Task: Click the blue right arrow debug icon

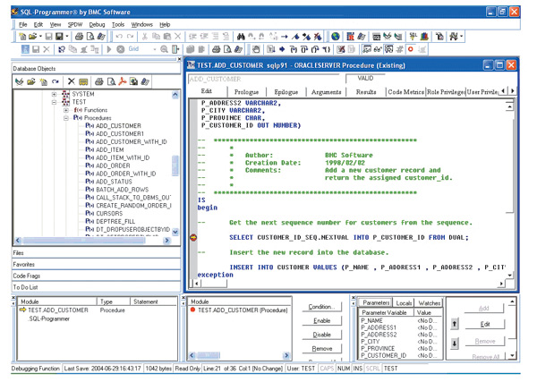Action: pyautogui.click(x=282, y=49)
